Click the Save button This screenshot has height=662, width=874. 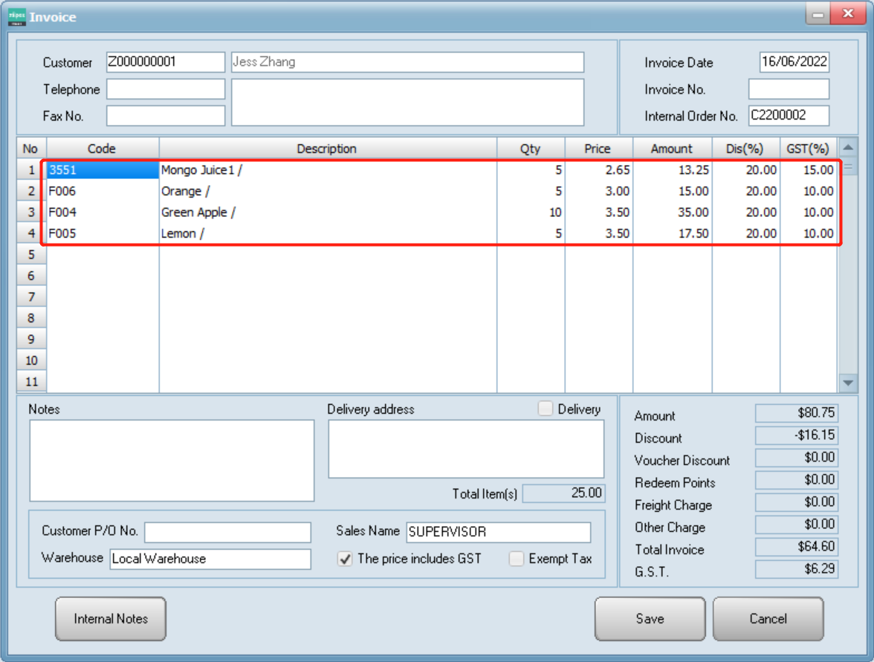649,618
